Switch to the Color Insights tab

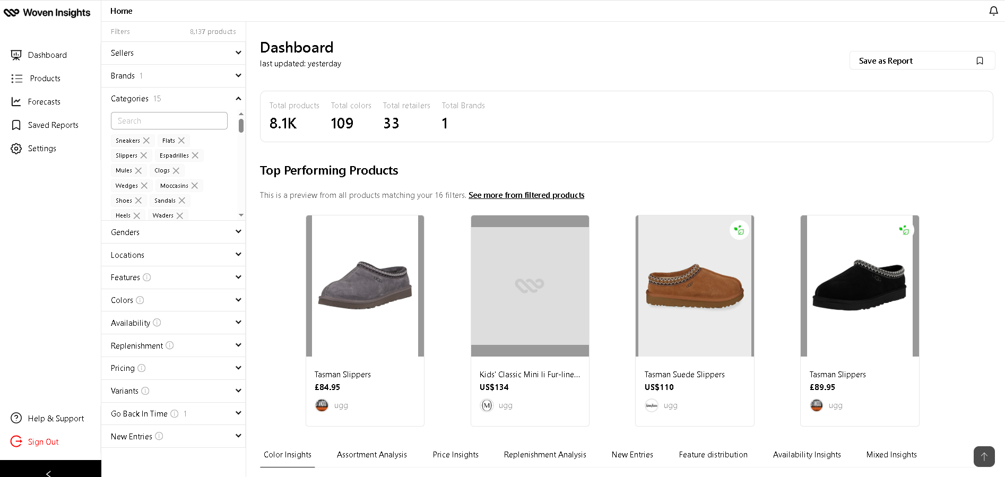coord(288,455)
